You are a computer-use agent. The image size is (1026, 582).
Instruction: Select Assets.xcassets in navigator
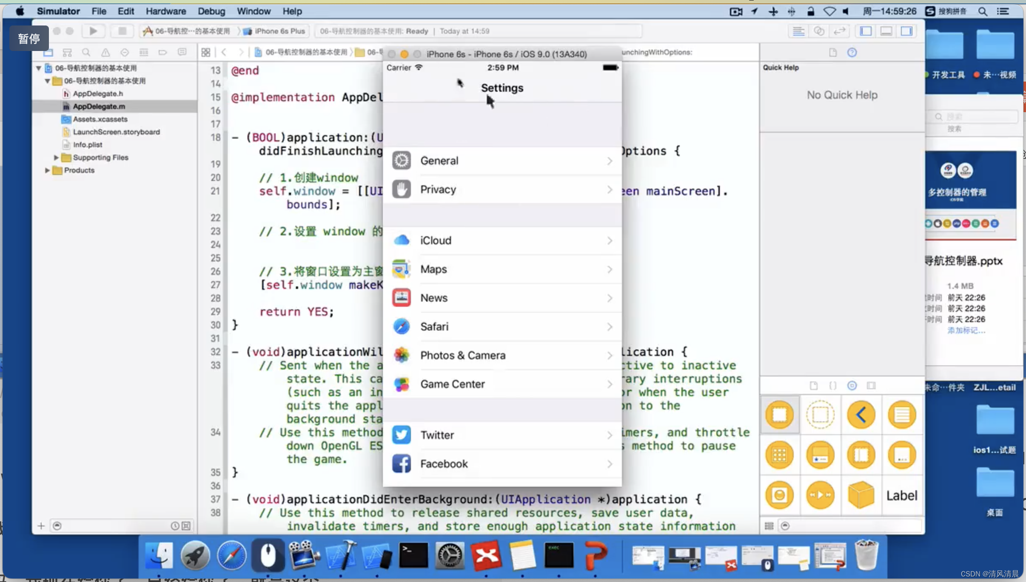pos(100,119)
